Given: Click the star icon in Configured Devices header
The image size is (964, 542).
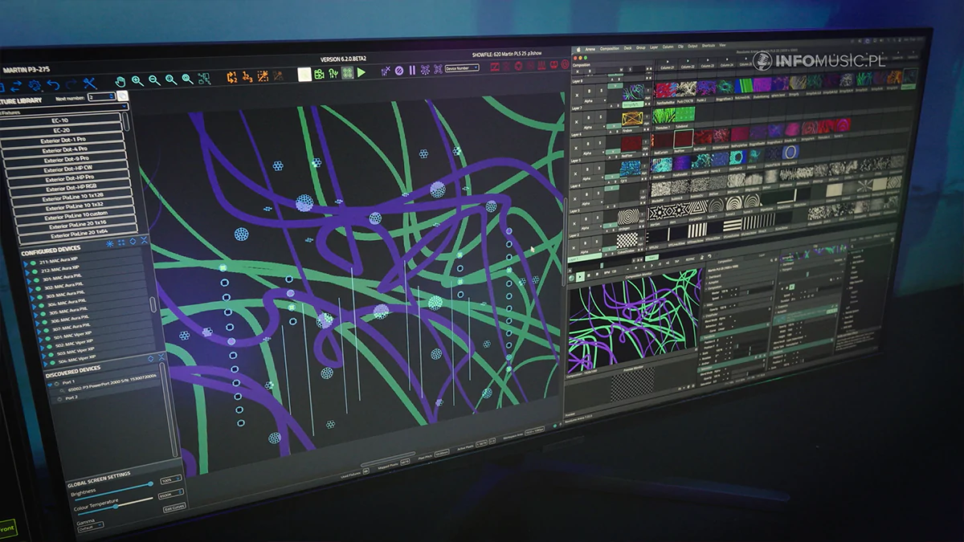Looking at the screenshot, I should pyautogui.click(x=110, y=242).
